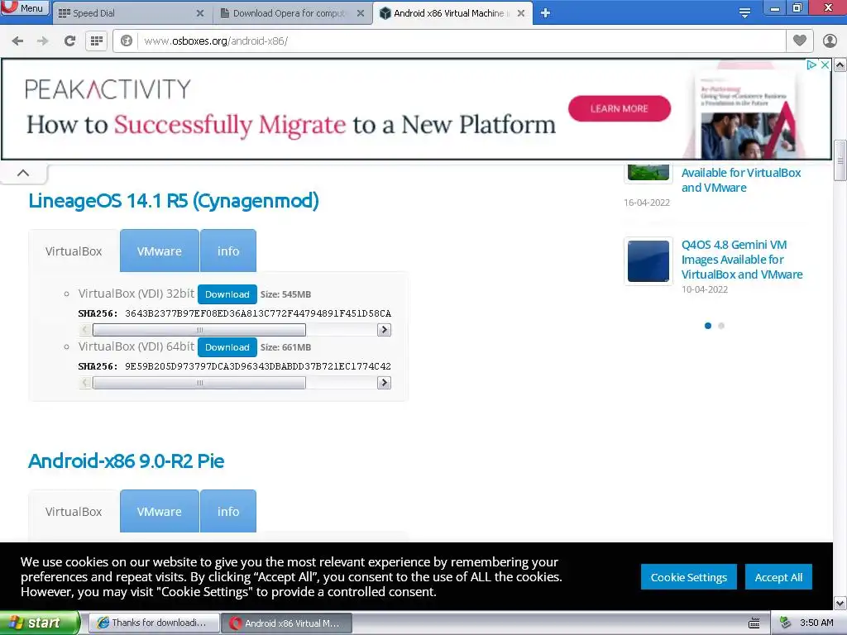This screenshot has height=635, width=847.
Task: Click the keyboard icon in system tray
Action: click(x=754, y=623)
